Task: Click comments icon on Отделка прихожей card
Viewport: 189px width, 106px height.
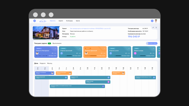Action: pyautogui.click(x=80, y=53)
